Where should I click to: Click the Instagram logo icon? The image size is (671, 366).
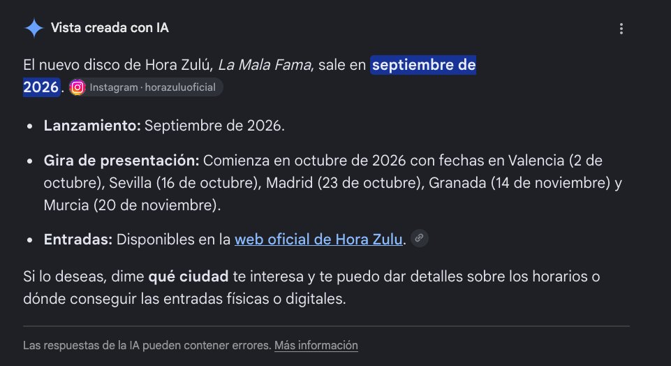(x=78, y=87)
